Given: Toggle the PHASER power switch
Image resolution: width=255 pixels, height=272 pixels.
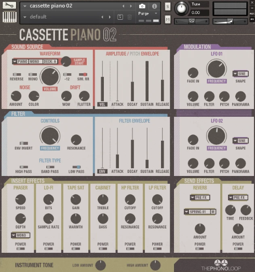Looking at the screenshot, I should click(x=20, y=249).
